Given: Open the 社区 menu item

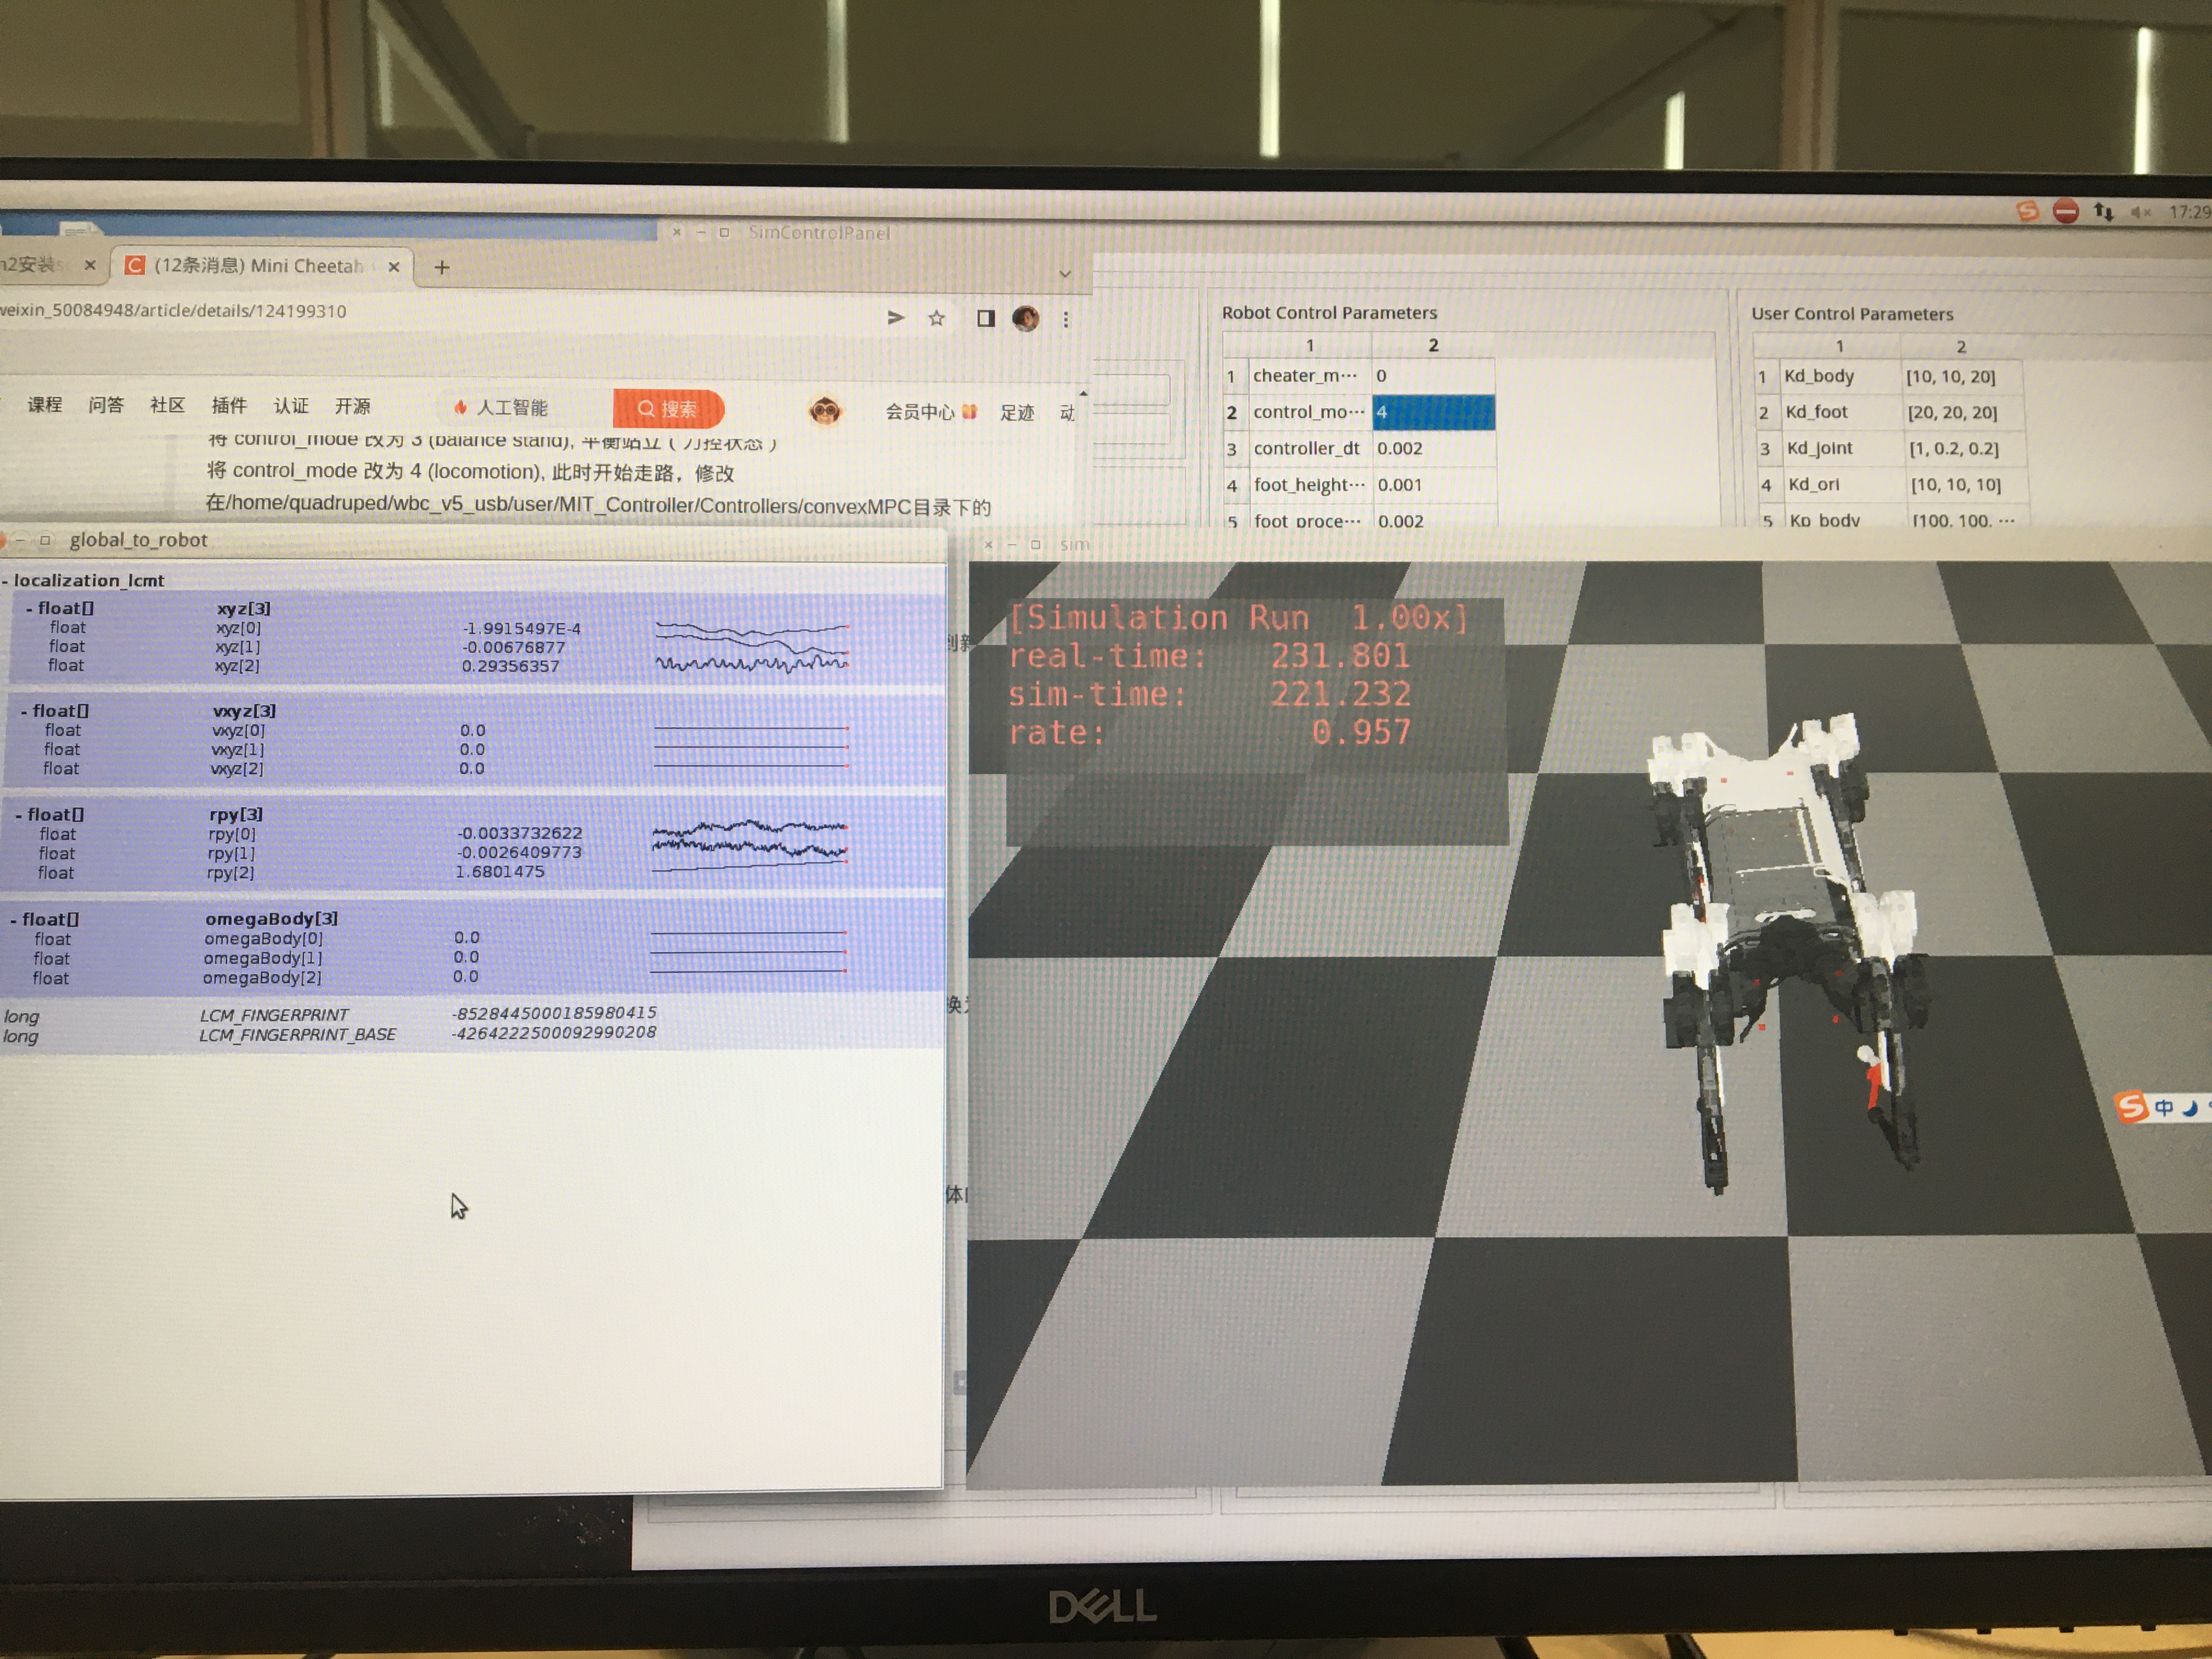Looking at the screenshot, I should (x=167, y=405).
